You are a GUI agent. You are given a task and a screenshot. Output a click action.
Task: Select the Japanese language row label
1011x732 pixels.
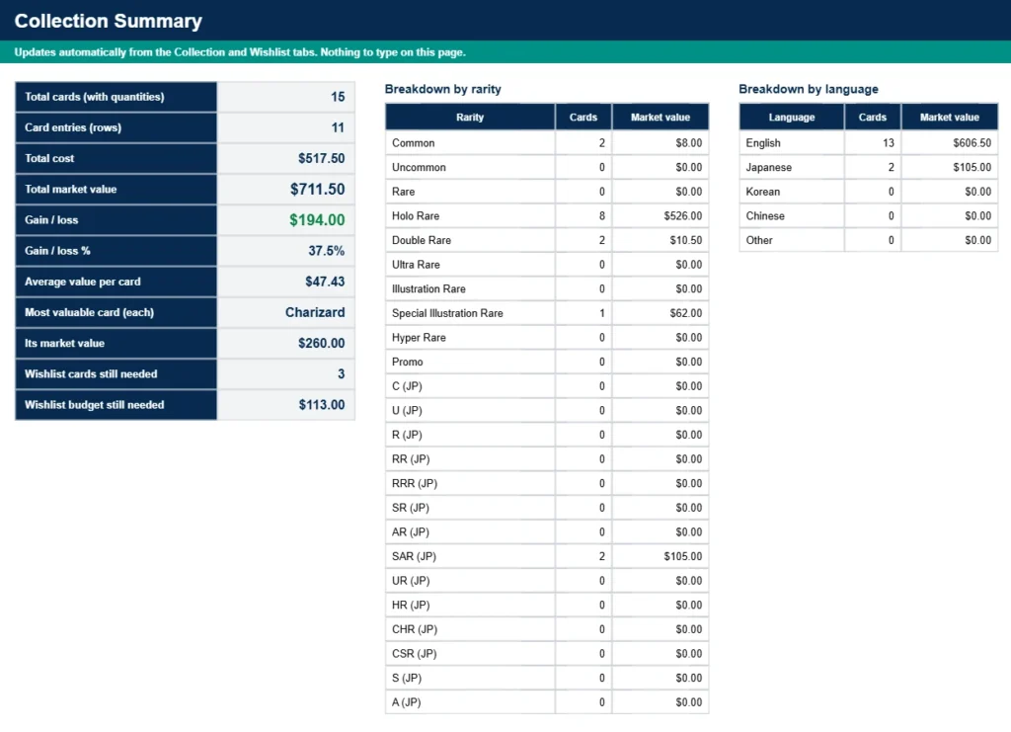768,167
